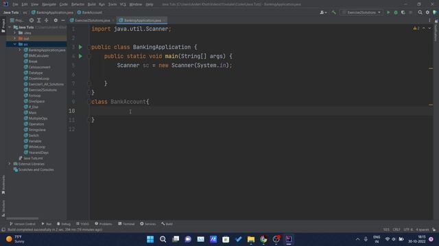Image resolution: width=439 pixels, height=246 pixels.
Task: Click the Build project hammer icon
Action: (x=334, y=12)
